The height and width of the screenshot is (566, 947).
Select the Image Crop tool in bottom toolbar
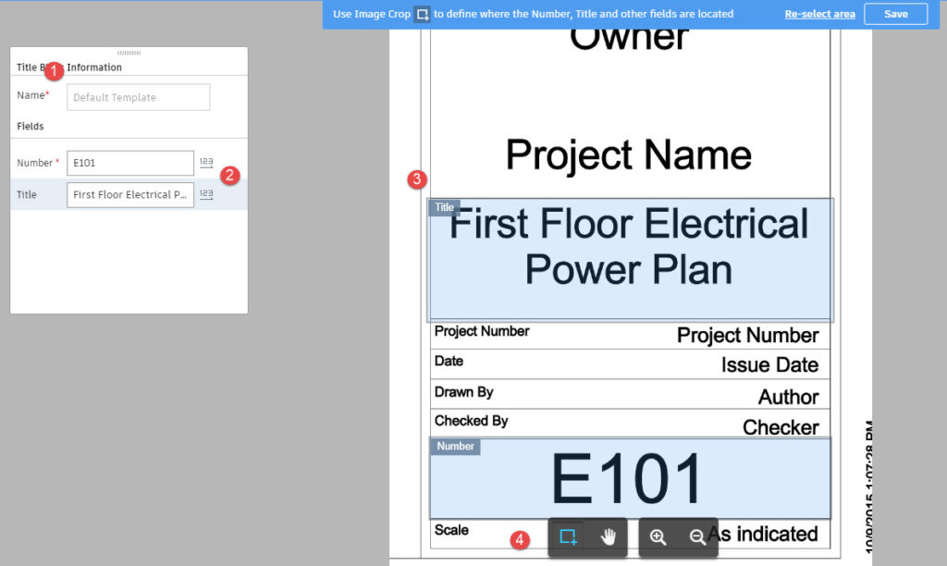coord(568,537)
